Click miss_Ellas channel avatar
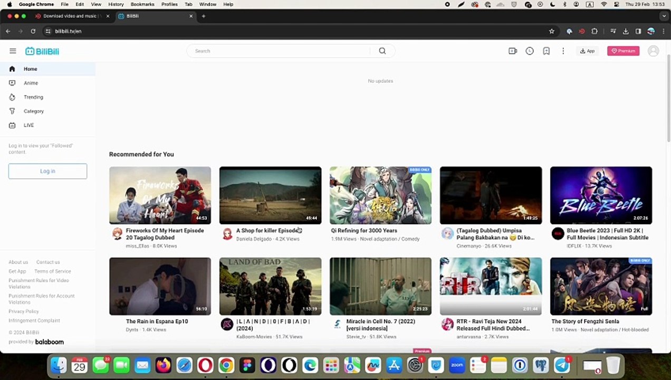This screenshot has width=671, height=380. coord(117,234)
